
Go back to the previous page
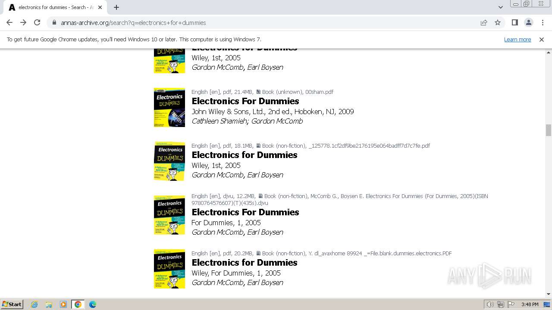9,22
